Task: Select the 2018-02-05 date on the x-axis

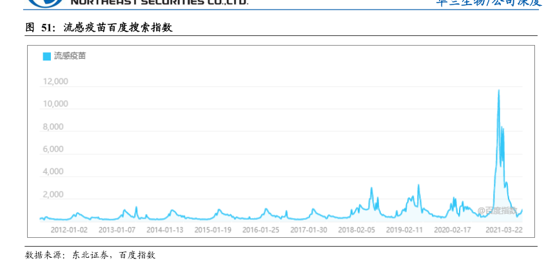Action: click(x=356, y=230)
